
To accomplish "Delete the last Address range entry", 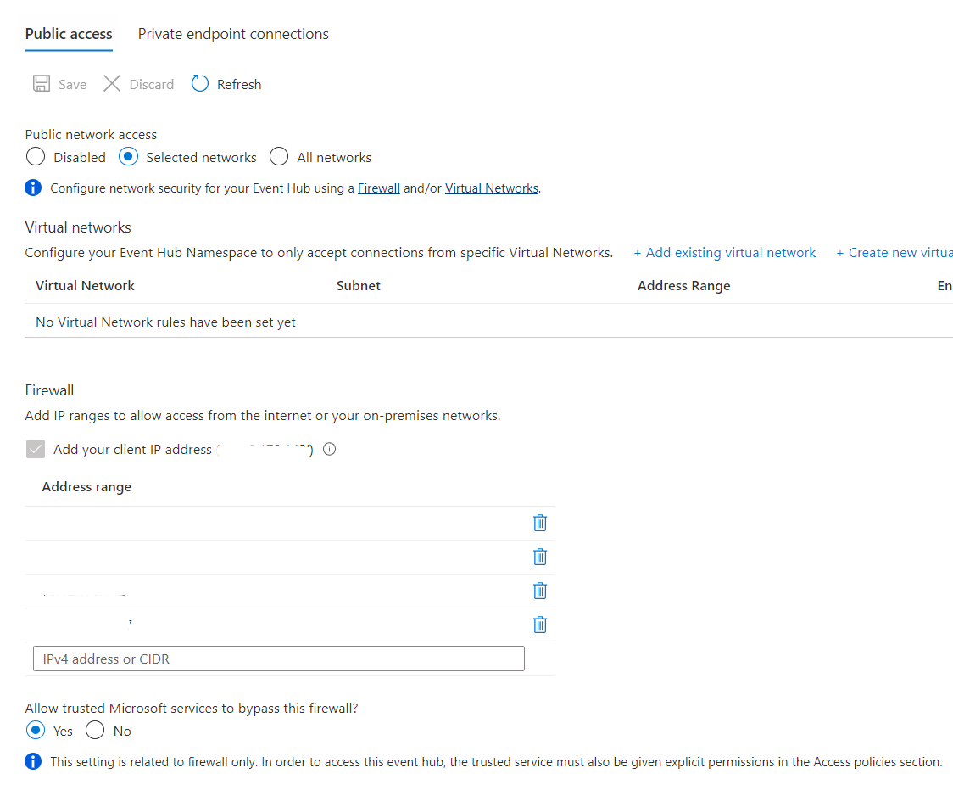I will pyautogui.click(x=540, y=625).
